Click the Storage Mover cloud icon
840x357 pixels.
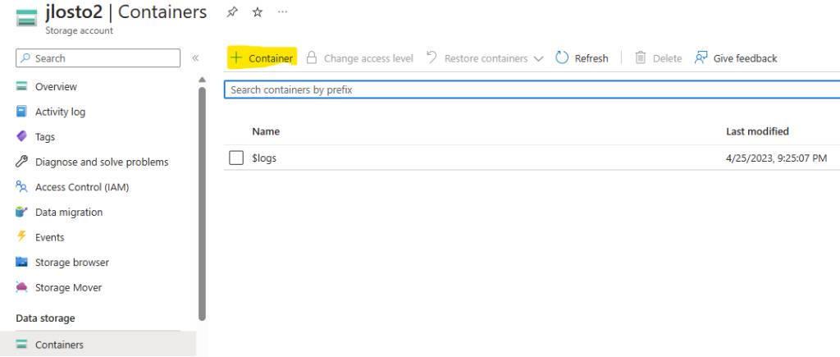[21, 287]
